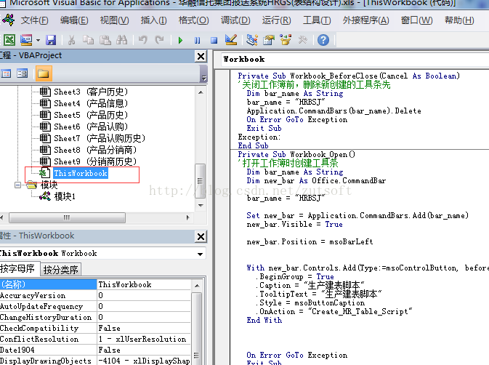Click the Insert UserForm toolbar icon
This screenshot has height=365, width=489.
point(26,40)
